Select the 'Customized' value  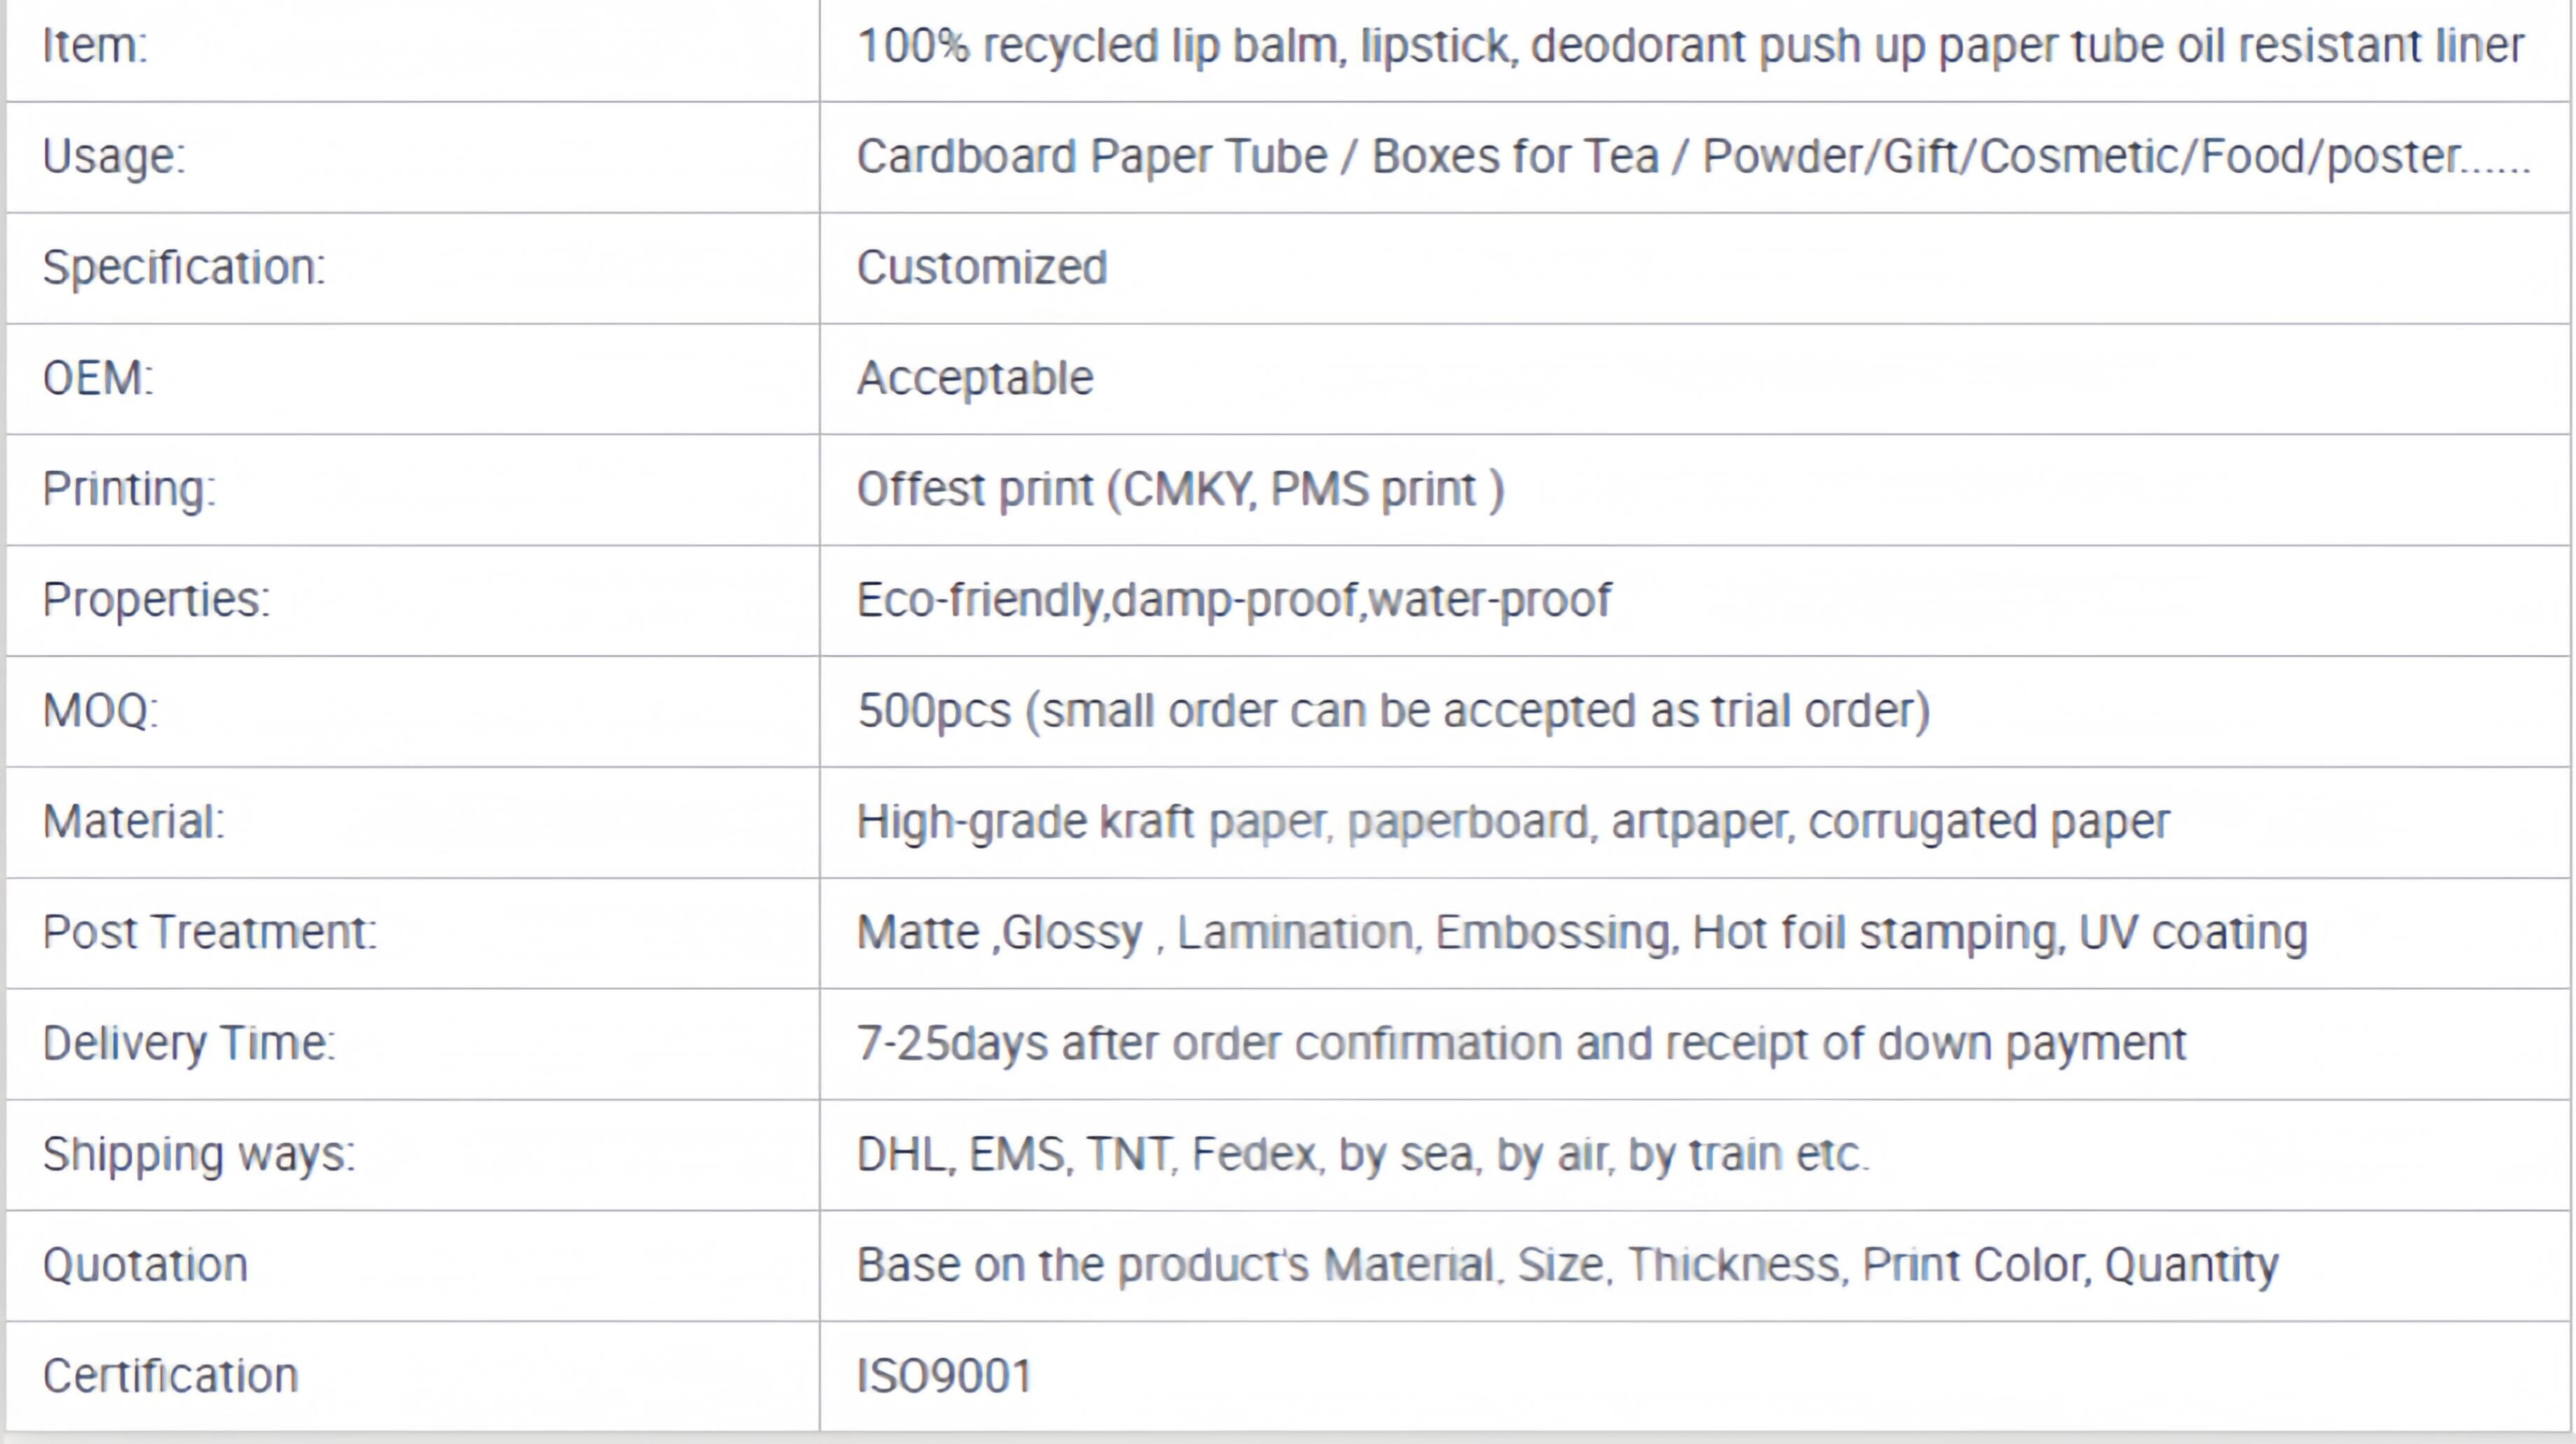982,268
